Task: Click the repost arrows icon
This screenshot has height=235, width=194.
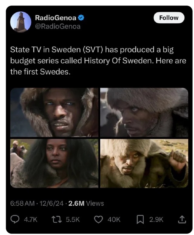Action: click(57, 220)
